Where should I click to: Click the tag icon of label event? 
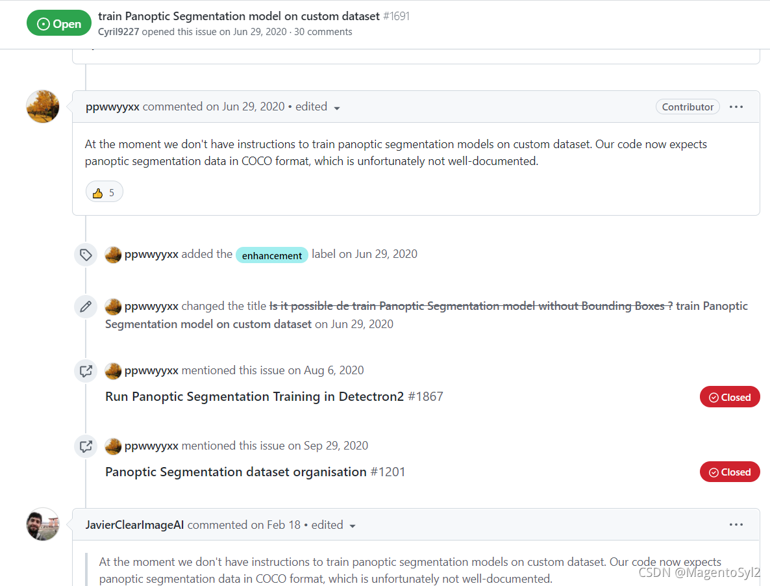coord(86,255)
